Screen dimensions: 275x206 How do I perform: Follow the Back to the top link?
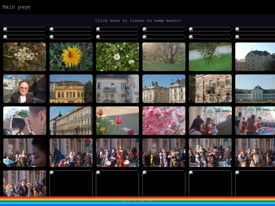click(137, 201)
